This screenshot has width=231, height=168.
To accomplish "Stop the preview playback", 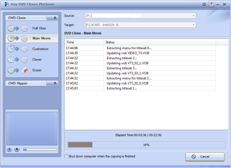I will pos(17,149).
